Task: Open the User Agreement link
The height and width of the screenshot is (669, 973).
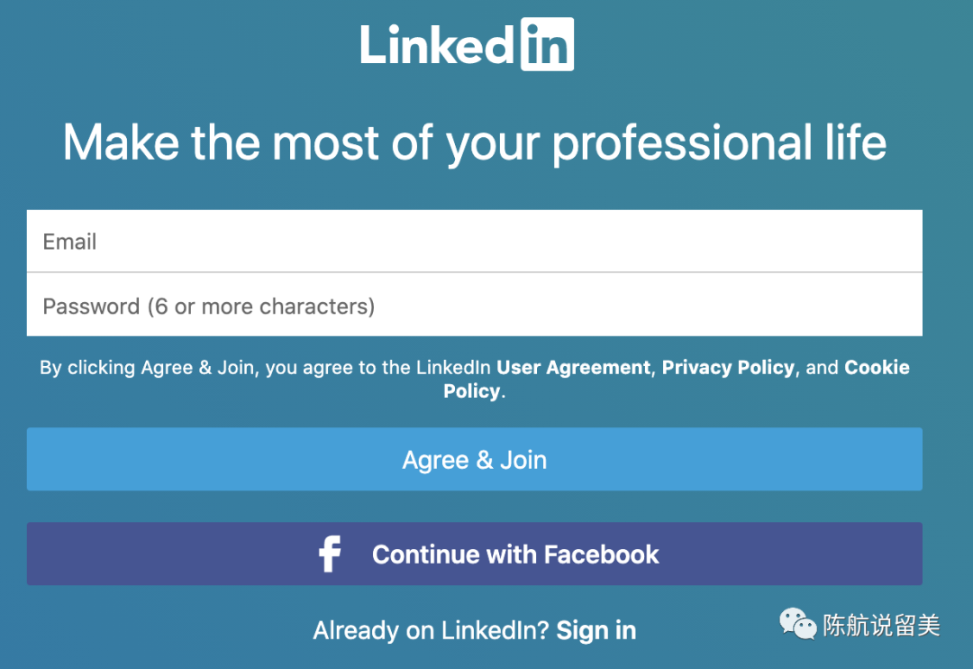Action: click(573, 368)
